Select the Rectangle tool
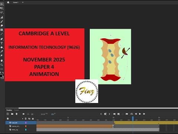 2,30
